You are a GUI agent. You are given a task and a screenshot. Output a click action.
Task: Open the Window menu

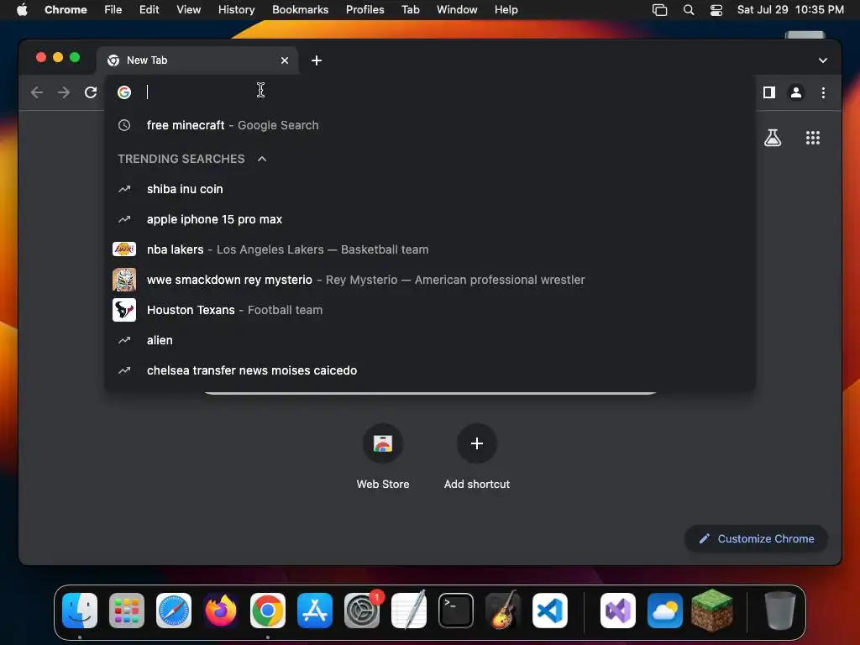(x=457, y=10)
